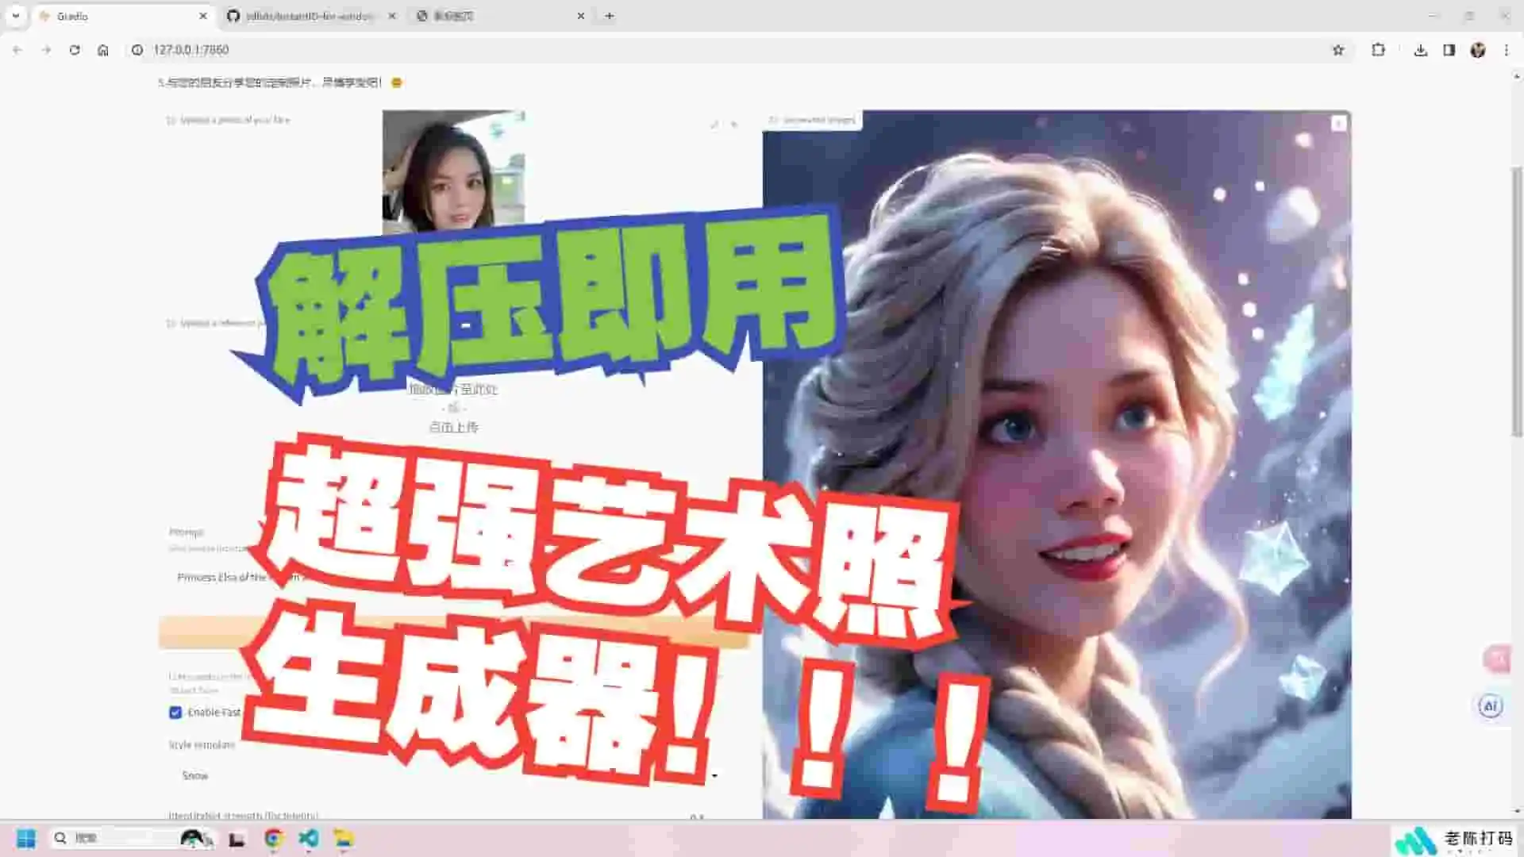Open File Explorer from the taskbar
This screenshot has width=1524, height=857.
pos(344,839)
